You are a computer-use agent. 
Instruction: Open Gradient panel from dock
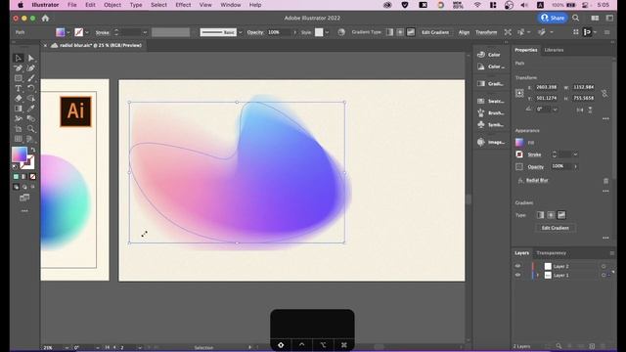(490, 84)
